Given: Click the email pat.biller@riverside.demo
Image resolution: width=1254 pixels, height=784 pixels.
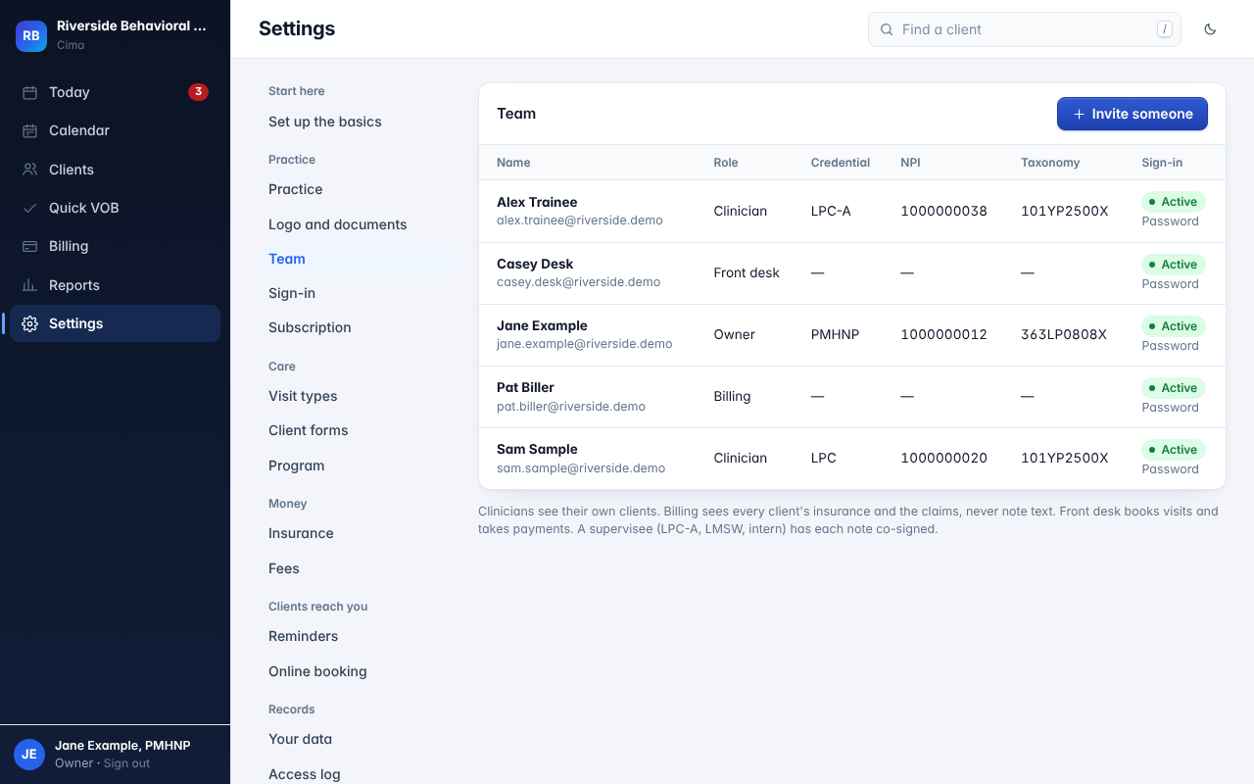Looking at the screenshot, I should 571,406.
